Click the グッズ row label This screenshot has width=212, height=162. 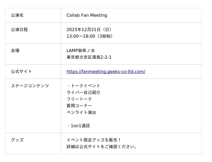tap(17, 140)
